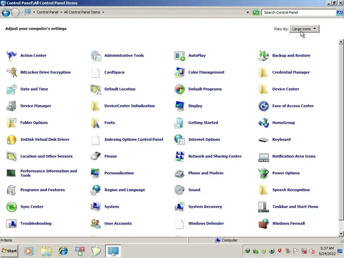
Task: Open the address bar history dropdown arrow
Action: tap(248, 12)
